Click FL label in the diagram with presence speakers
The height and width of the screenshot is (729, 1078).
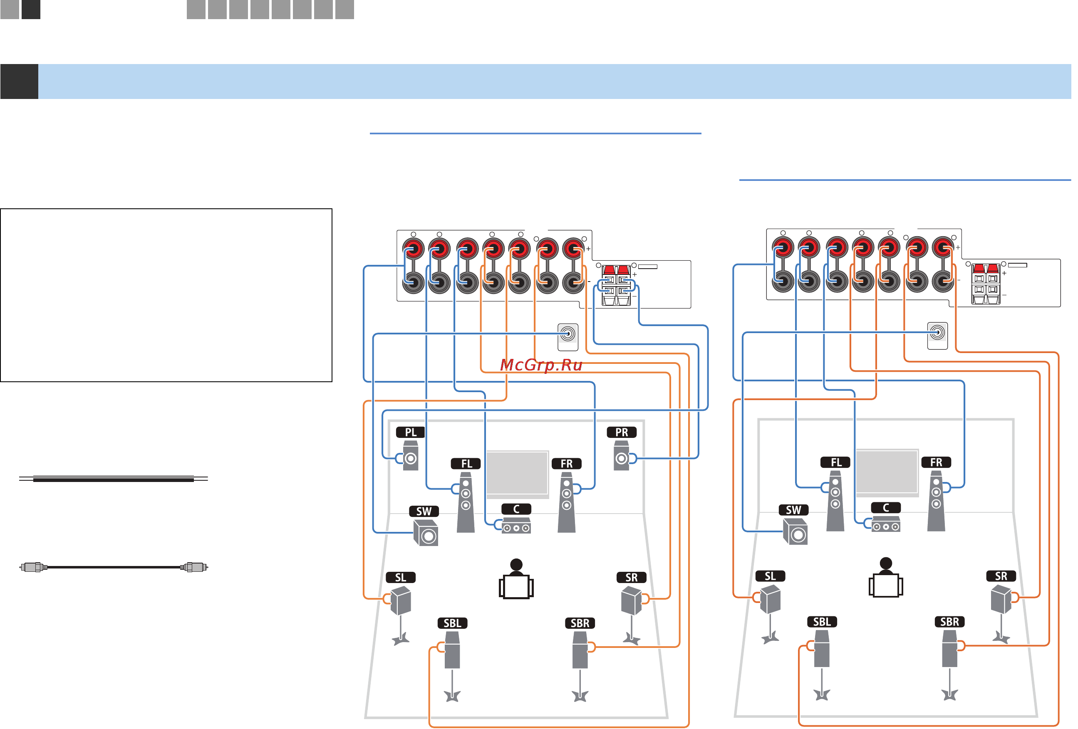pyautogui.click(x=466, y=464)
